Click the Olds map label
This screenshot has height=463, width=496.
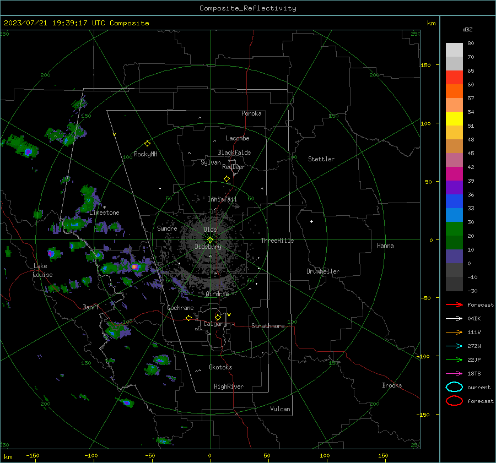pyautogui.click(x=210, y=230)
